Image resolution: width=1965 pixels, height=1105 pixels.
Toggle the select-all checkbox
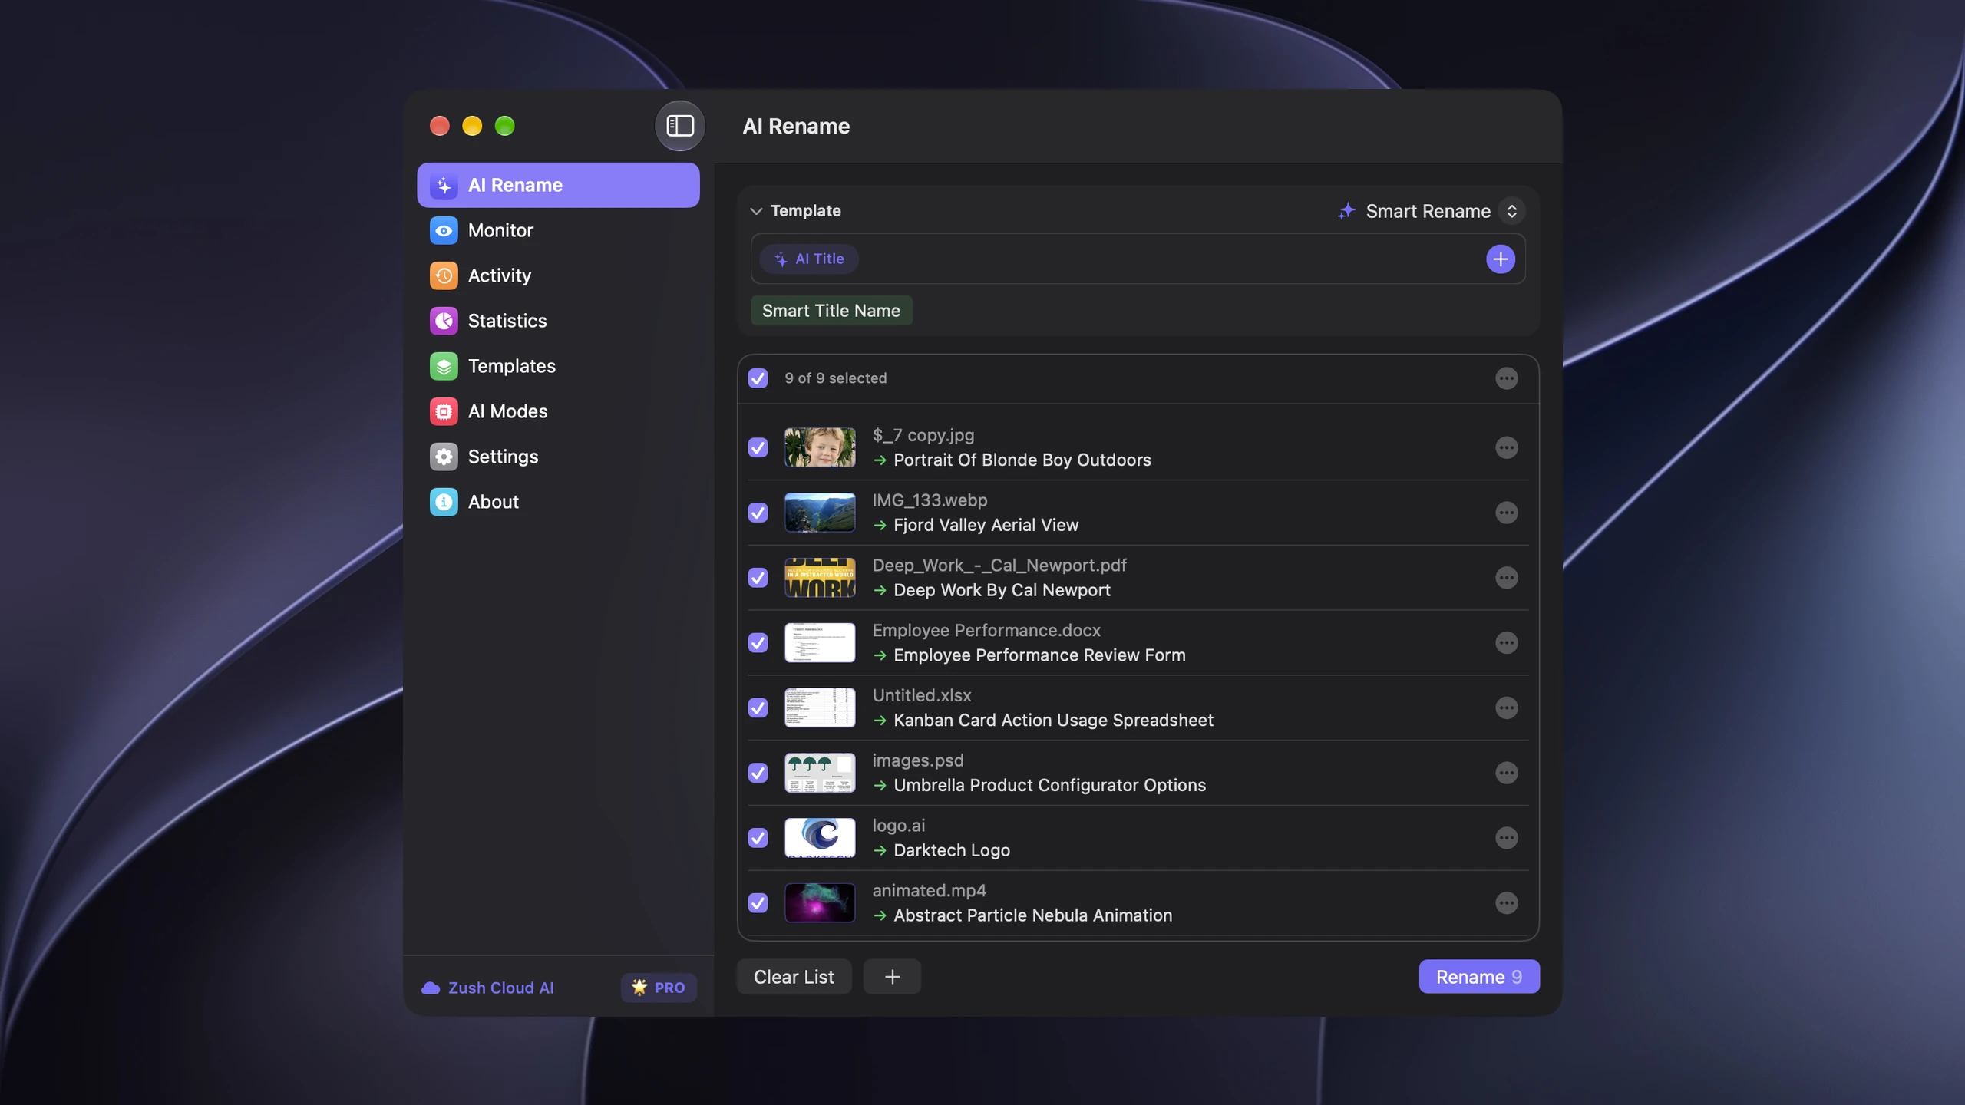(758, 378)
